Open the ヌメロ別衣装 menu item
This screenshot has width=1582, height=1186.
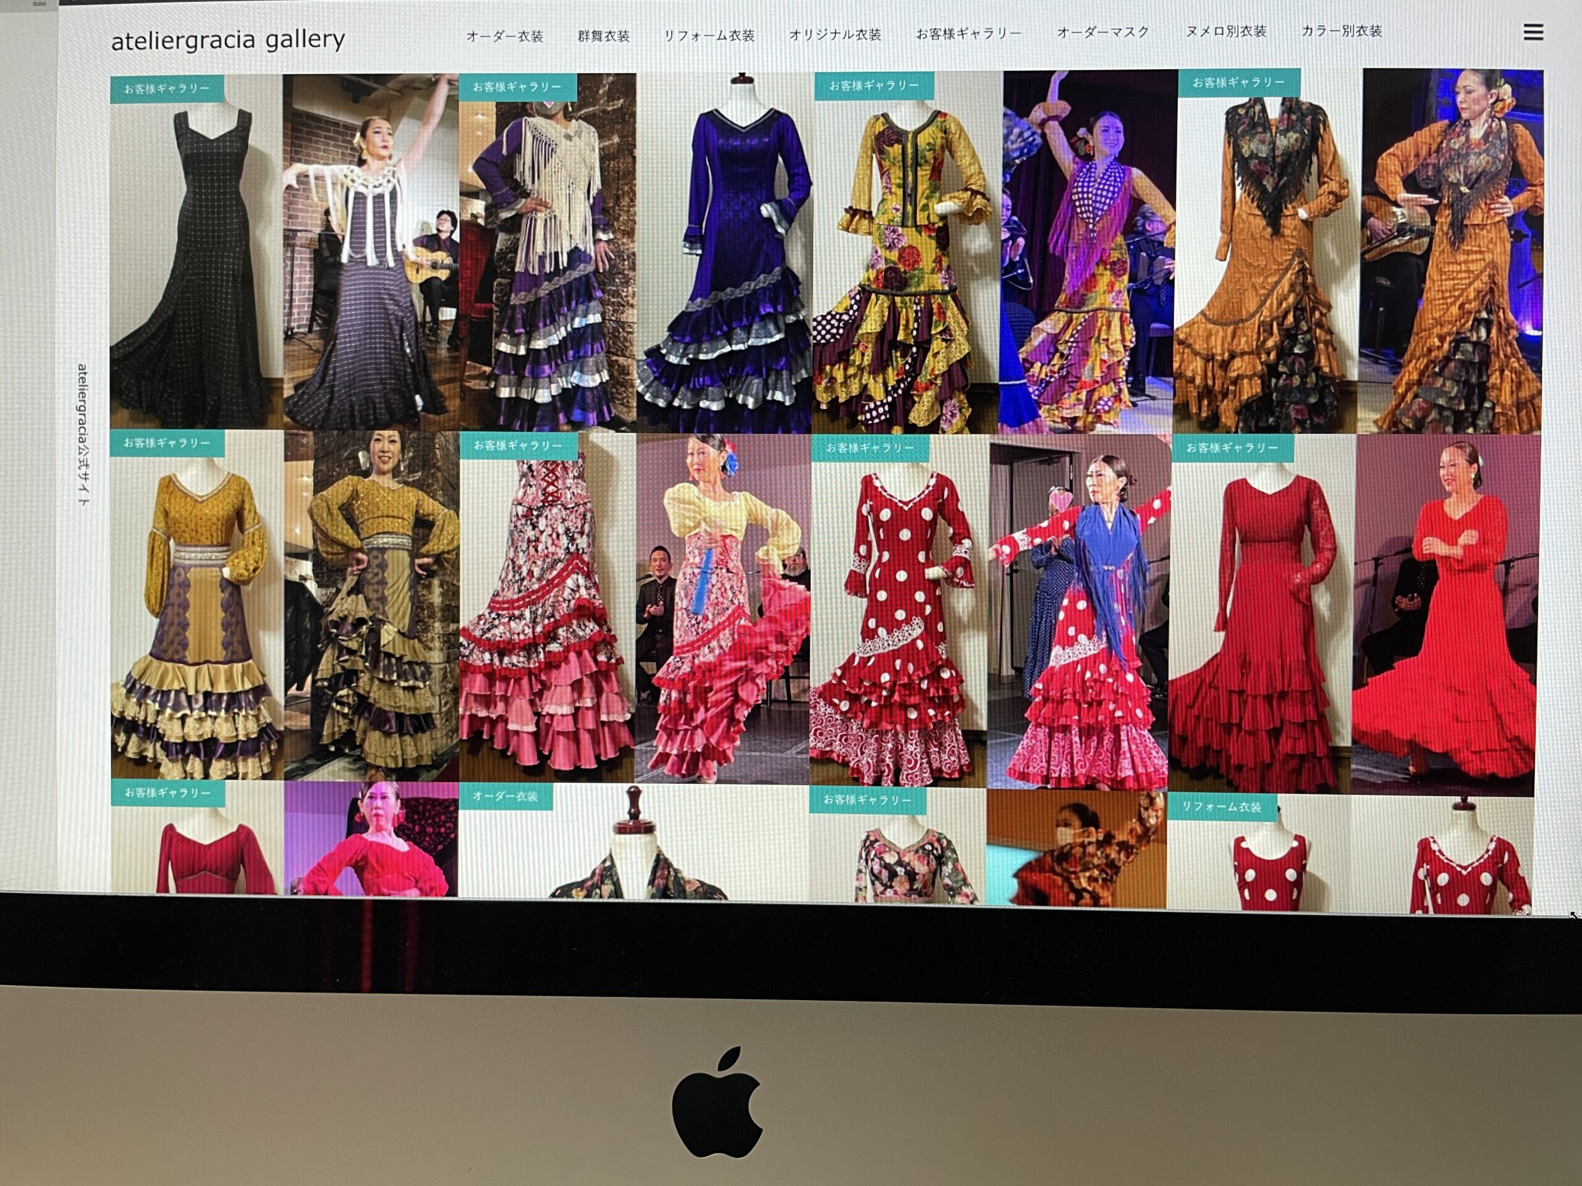(x=1226, y=32)
